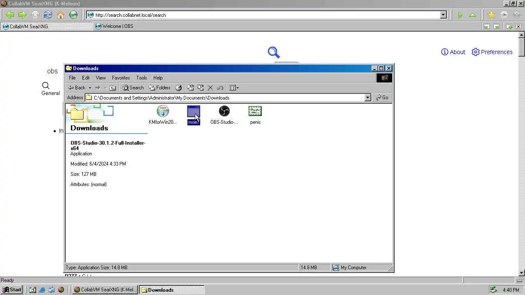
Task: Go back with K-Meleon green left arrow
Action: click(10, 15)
